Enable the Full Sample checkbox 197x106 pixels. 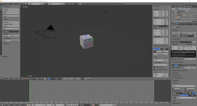[x=173, y=68]
